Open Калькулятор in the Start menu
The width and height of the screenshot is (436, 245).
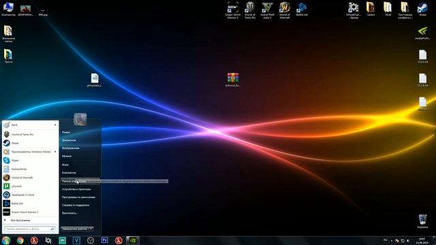[30, 169]
